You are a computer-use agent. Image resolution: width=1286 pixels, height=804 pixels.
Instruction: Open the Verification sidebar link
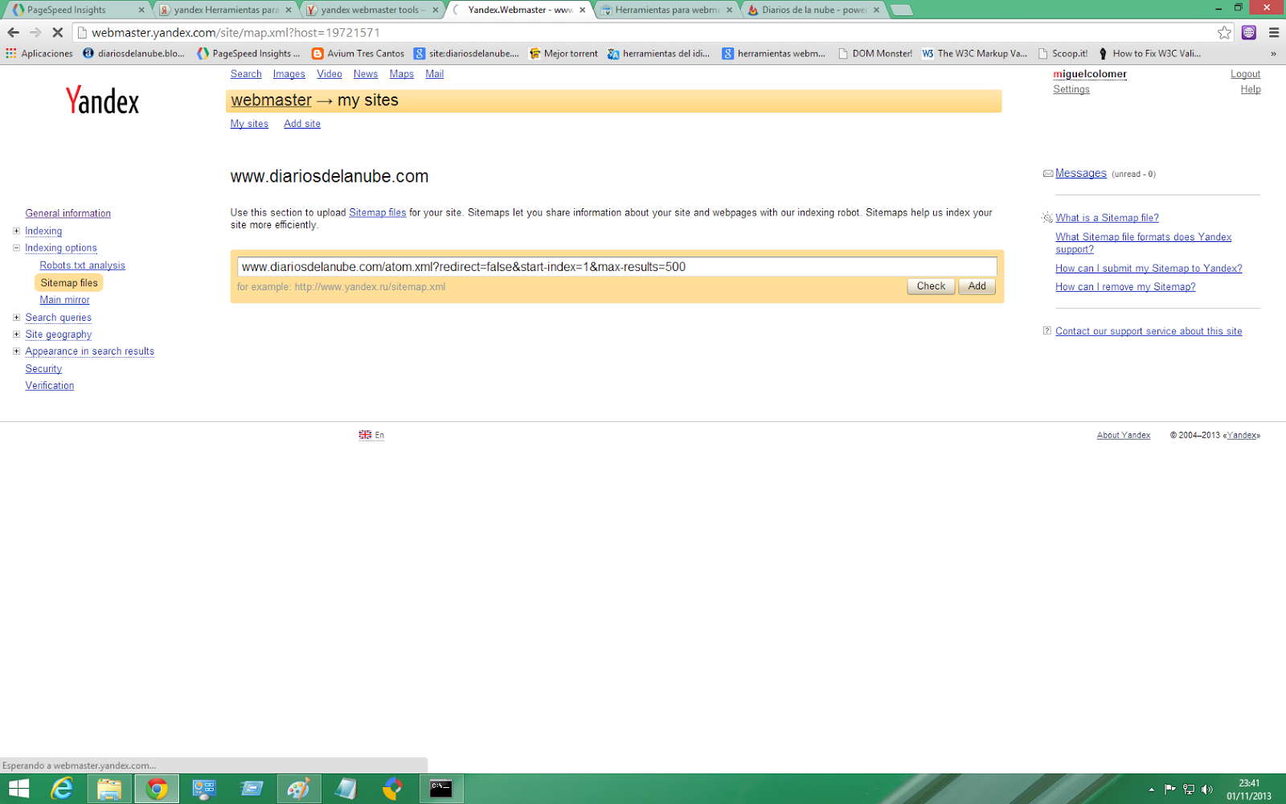[49, 386]
